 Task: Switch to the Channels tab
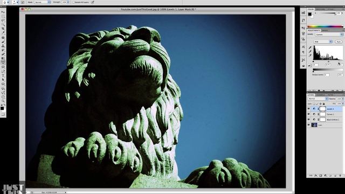[321, 95]
